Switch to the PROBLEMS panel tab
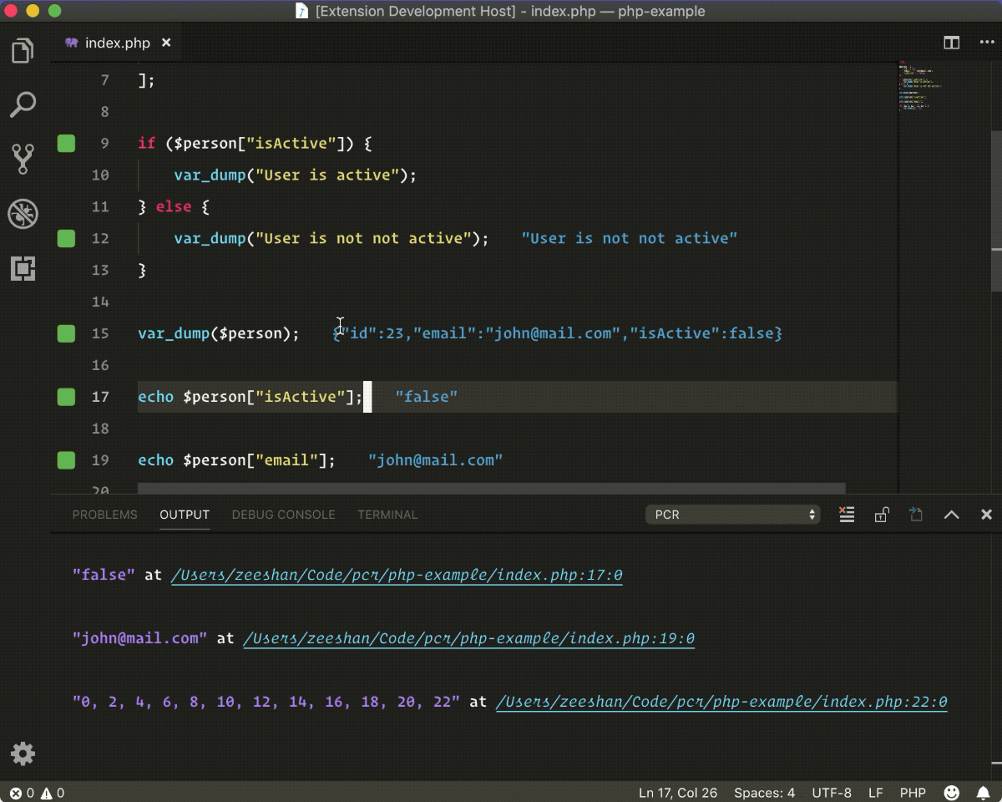Viewport: 1002px width, 802px height. tap(104, 515)
